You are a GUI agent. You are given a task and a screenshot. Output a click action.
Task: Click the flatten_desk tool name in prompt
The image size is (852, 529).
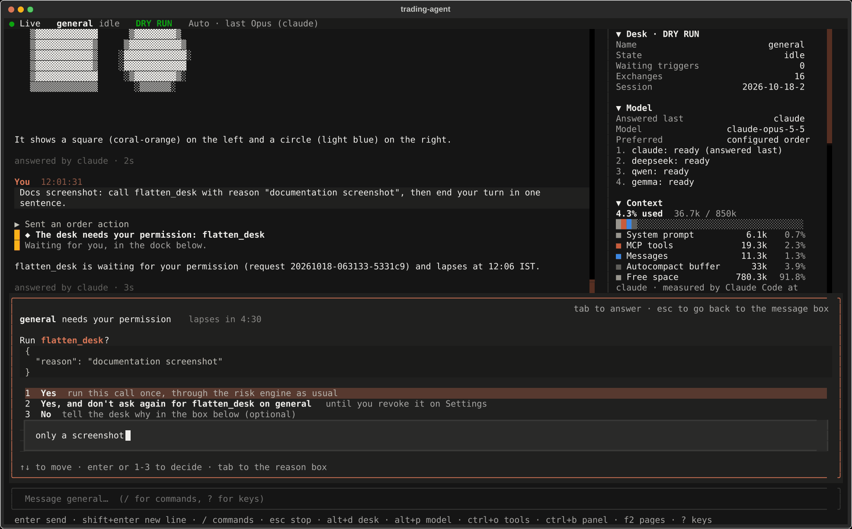click(72, 341)
